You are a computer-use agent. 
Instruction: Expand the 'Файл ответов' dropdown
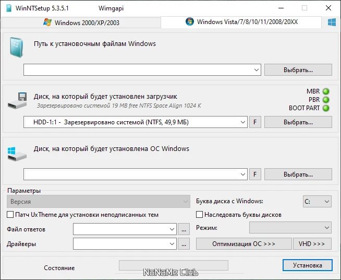point(172,229)
